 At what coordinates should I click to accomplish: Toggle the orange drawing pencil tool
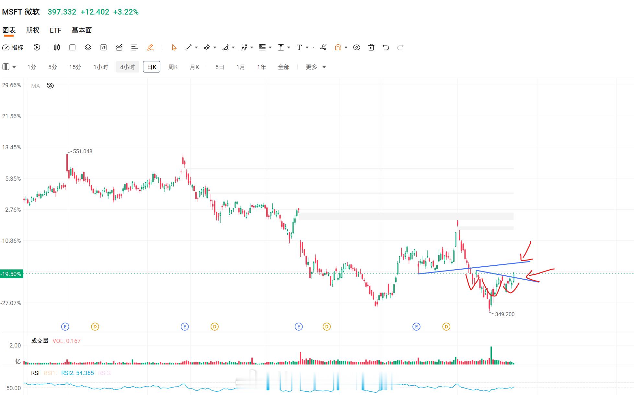click(150, 48)
